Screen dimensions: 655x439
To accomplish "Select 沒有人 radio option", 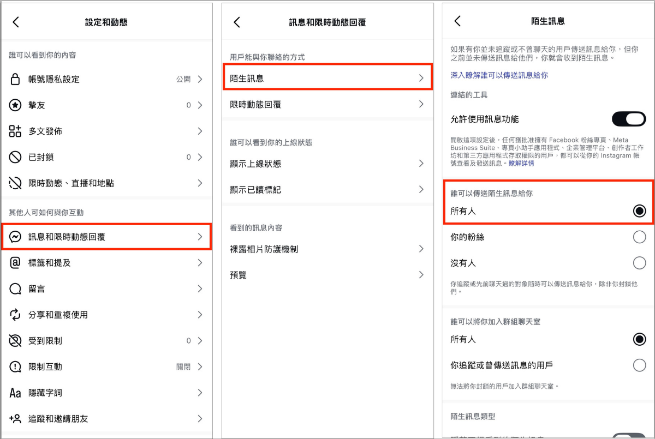I will point(639,263).
